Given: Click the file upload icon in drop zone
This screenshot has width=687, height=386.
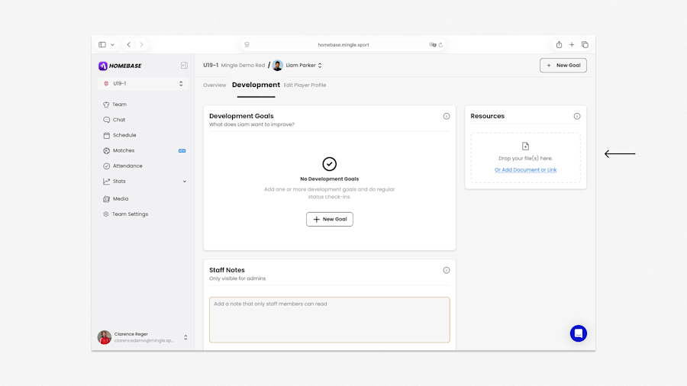Looking at the screenshot, I should coord(525,146).
